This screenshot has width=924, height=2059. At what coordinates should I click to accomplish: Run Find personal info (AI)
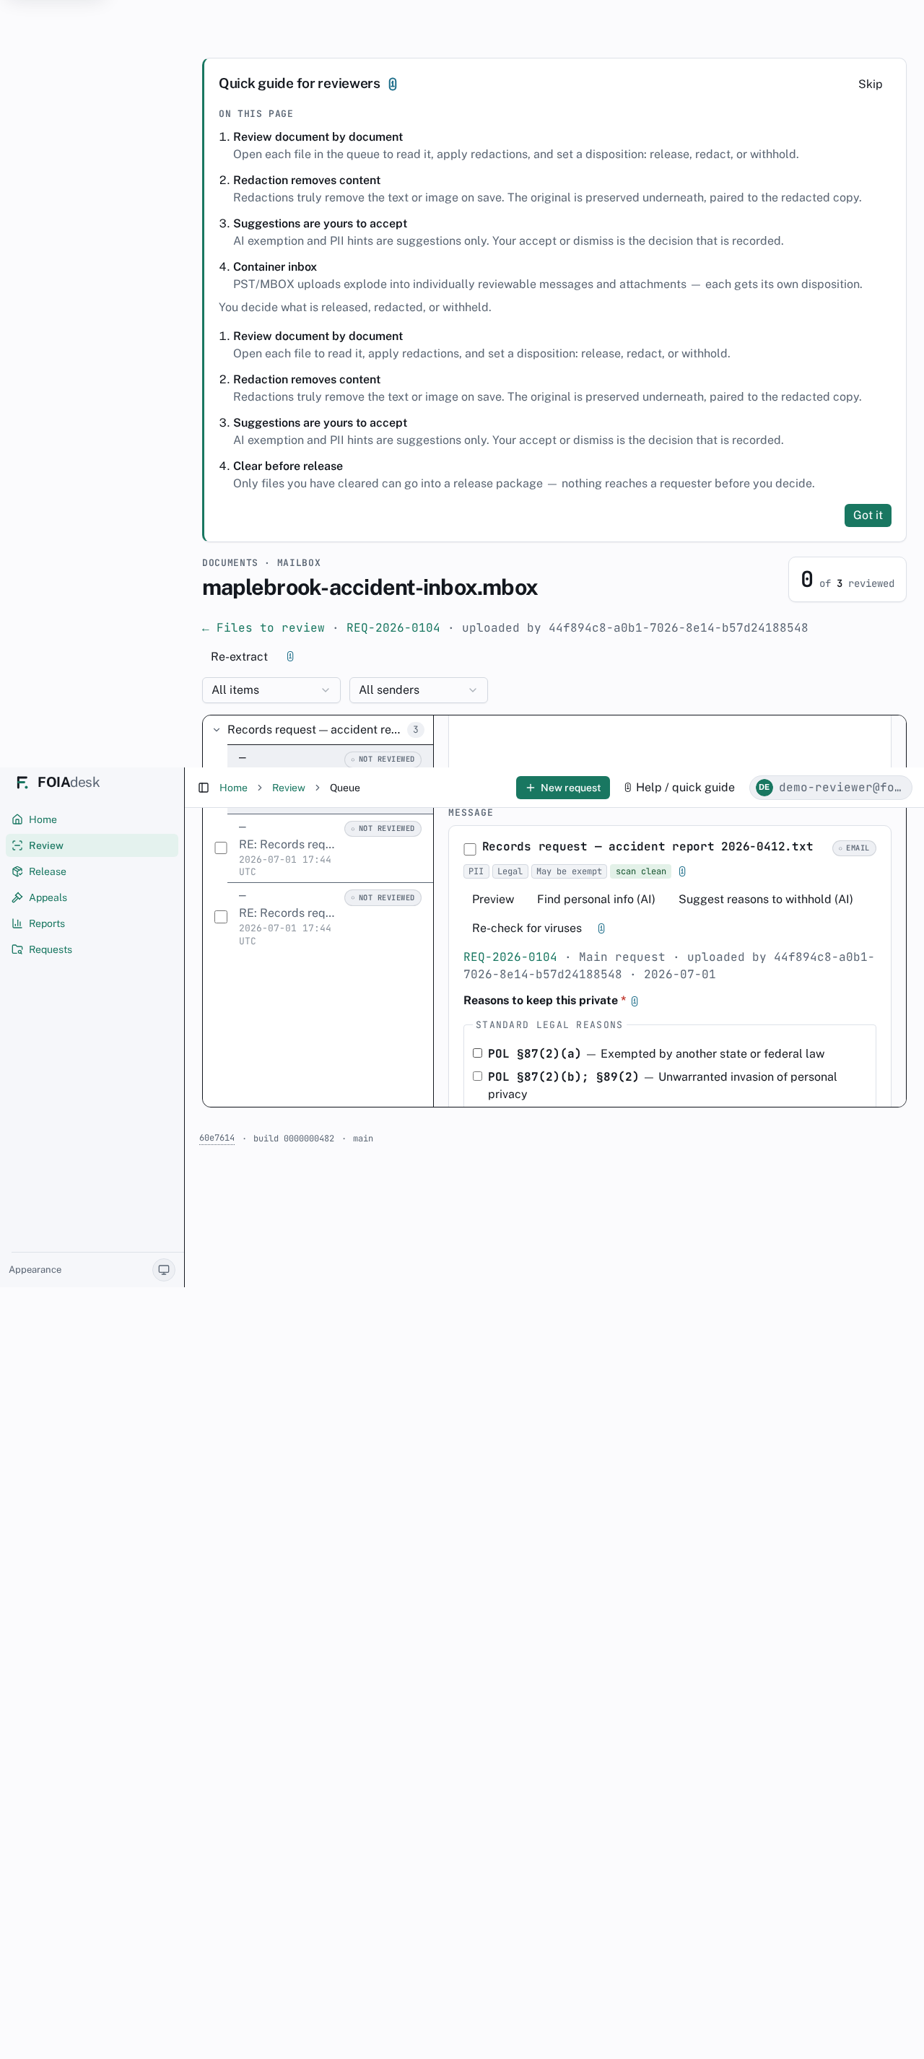[x=596, y=900]
